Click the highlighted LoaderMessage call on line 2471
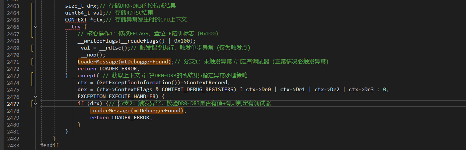The height and width of the screenshot is (150, 466). (124, 62)
